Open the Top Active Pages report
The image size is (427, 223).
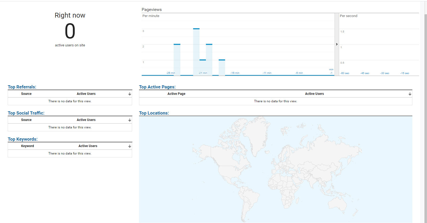[157, 87]
